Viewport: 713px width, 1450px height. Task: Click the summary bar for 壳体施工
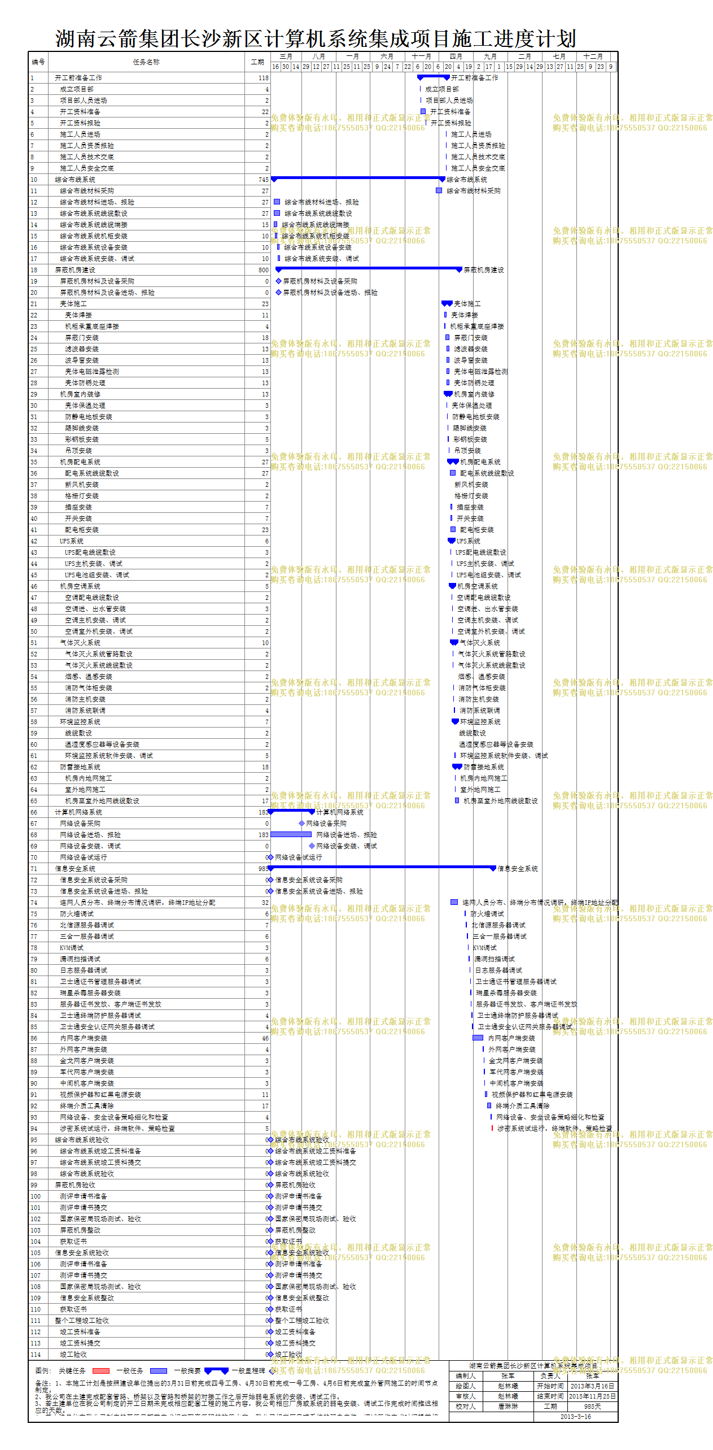447,303
